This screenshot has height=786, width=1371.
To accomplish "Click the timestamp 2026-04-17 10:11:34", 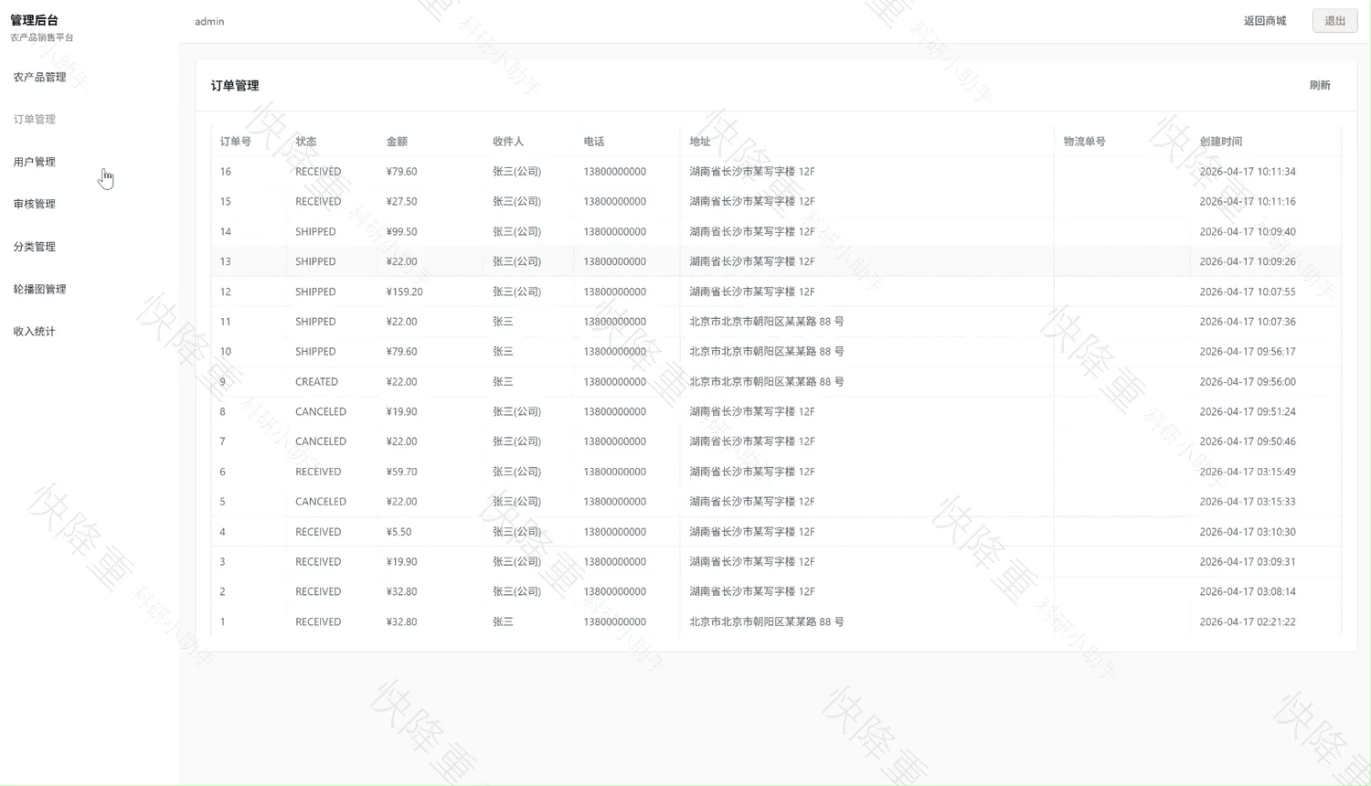I will click(x=1248, y=172).
